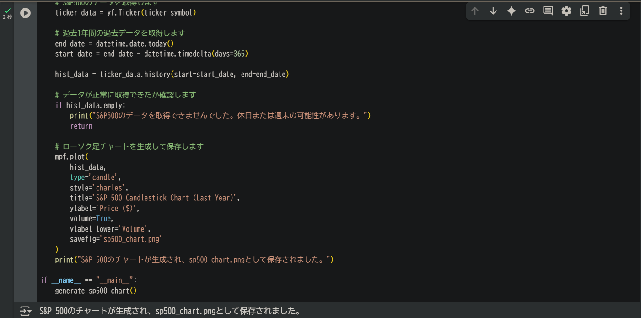Mirror the cell in a tab

585,11
